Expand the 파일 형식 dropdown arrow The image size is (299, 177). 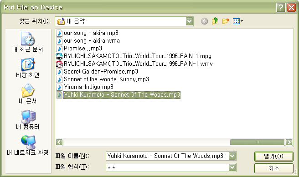coord(232,167)
